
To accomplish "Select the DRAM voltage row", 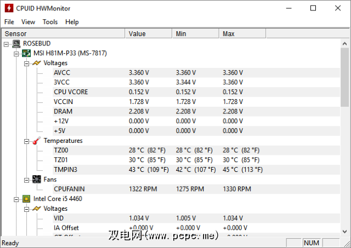I will pos(196,111).
